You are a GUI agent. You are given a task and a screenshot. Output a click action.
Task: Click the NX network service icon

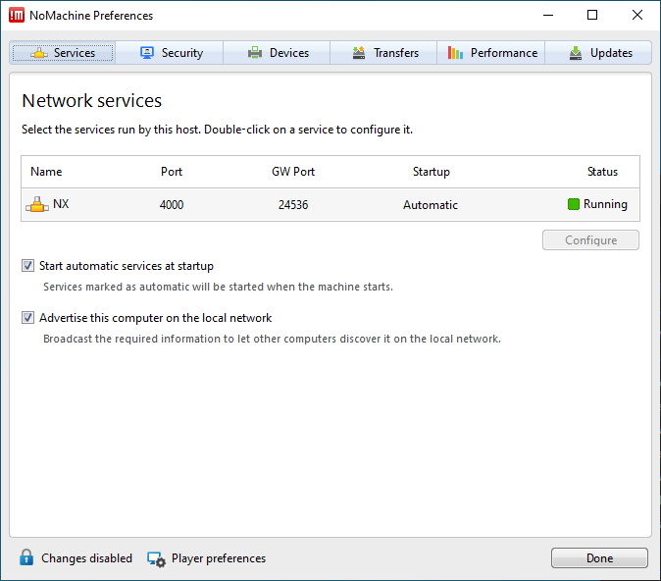pyautogui.click(x=37, y=205)
